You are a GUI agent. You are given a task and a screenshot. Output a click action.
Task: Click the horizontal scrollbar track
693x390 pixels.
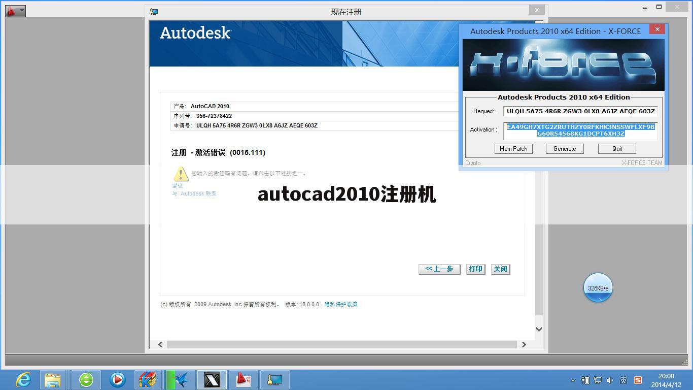coord(342,344)
